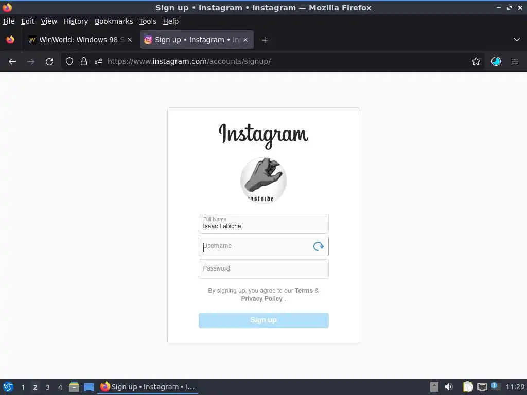
Task: Click the 11:29 clock
Action: tap(515, 387)
